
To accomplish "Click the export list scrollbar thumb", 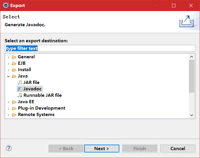I will pos(192,76).
